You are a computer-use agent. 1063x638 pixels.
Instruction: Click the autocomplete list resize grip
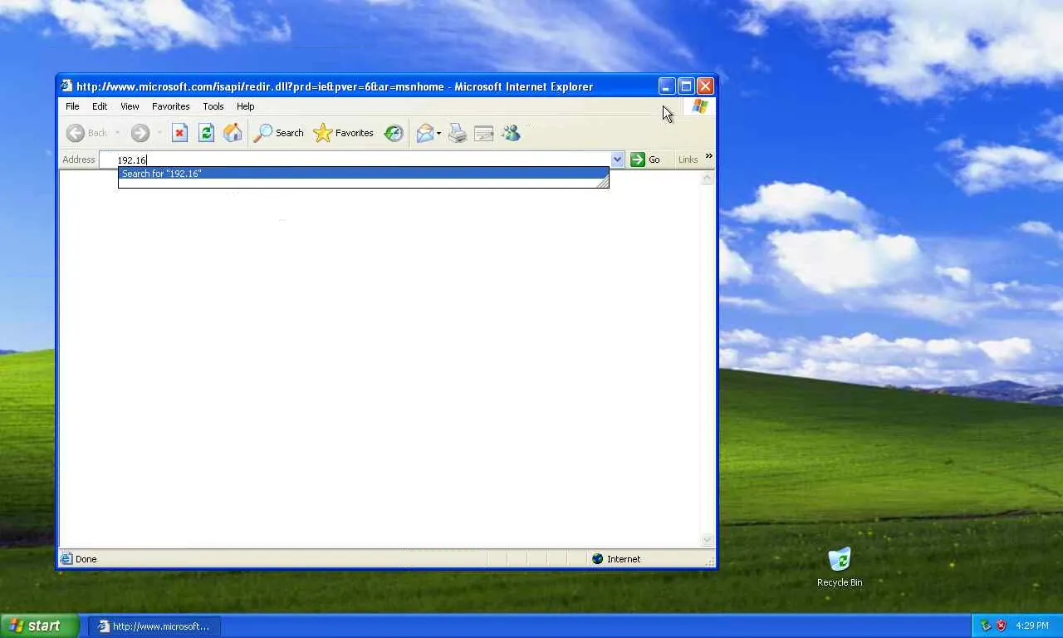[x=602, y=182]
